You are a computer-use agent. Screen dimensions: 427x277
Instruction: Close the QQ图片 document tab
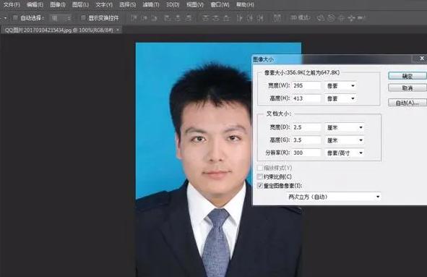[x=118, y=30]
